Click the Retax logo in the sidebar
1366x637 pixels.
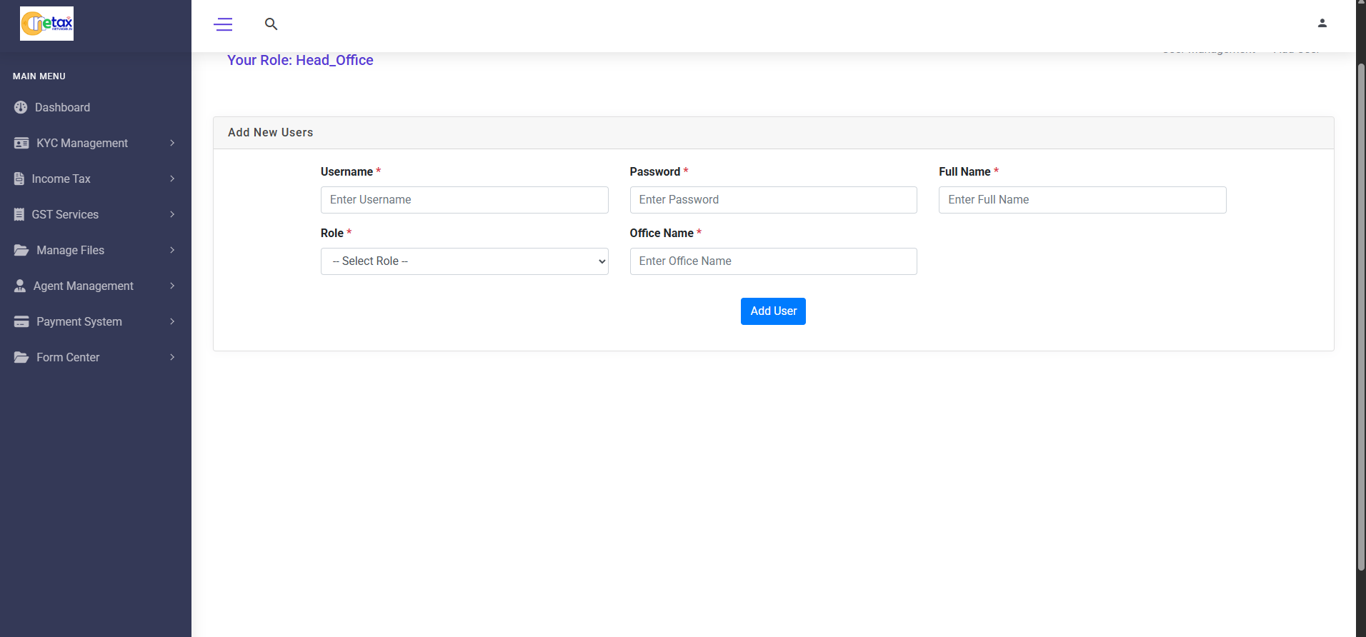pyautogui.click(x=46, y=24)
